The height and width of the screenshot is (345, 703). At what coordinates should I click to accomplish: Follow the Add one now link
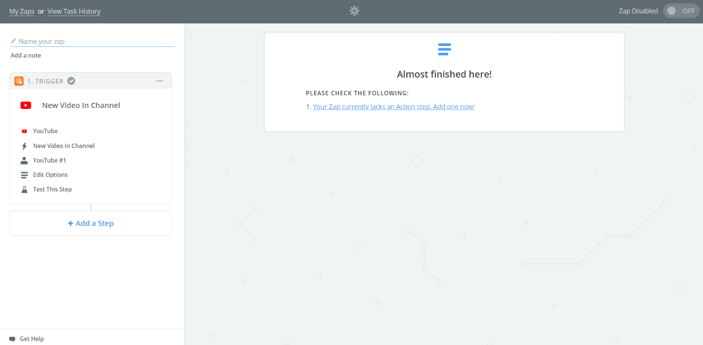click(x=393, y=107)
